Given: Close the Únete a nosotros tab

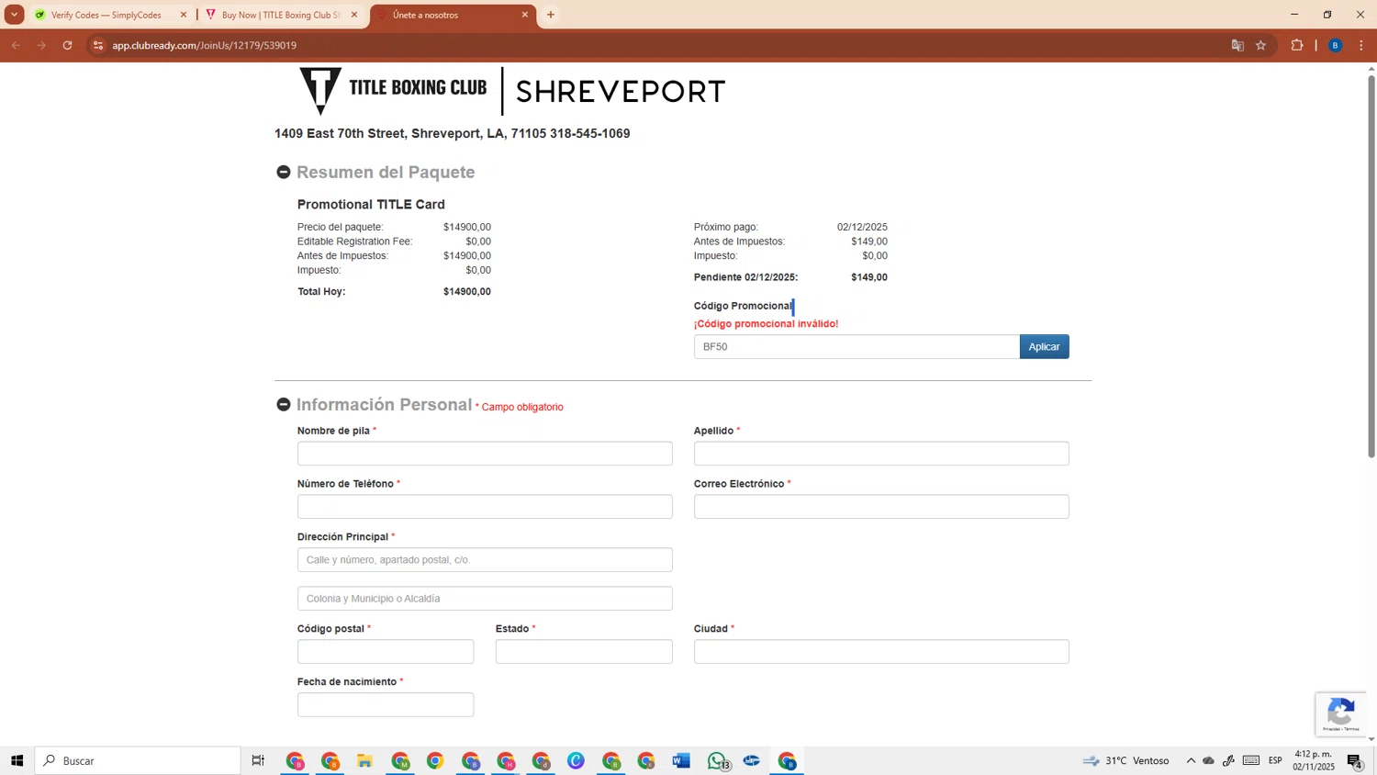Looking at the screenshot, I should click(525, 15).
